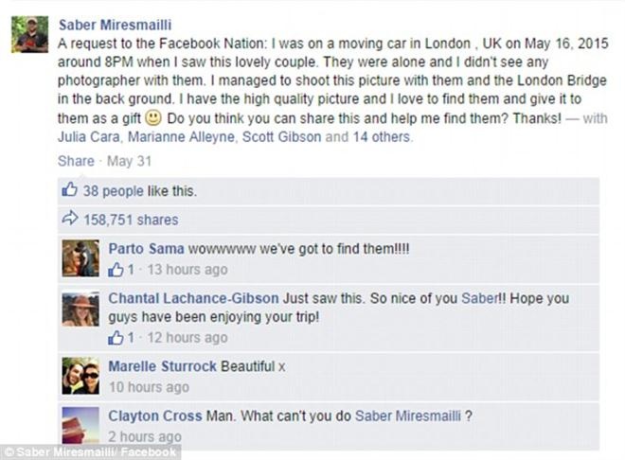Click the thumbs-up icon beside 38 people
The width and height of the screenshot is (625, 460).
pyautogui.click(x=69, y=190)
